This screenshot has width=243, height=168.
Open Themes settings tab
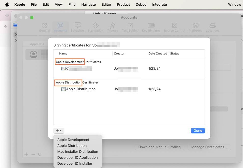[113, 27]
